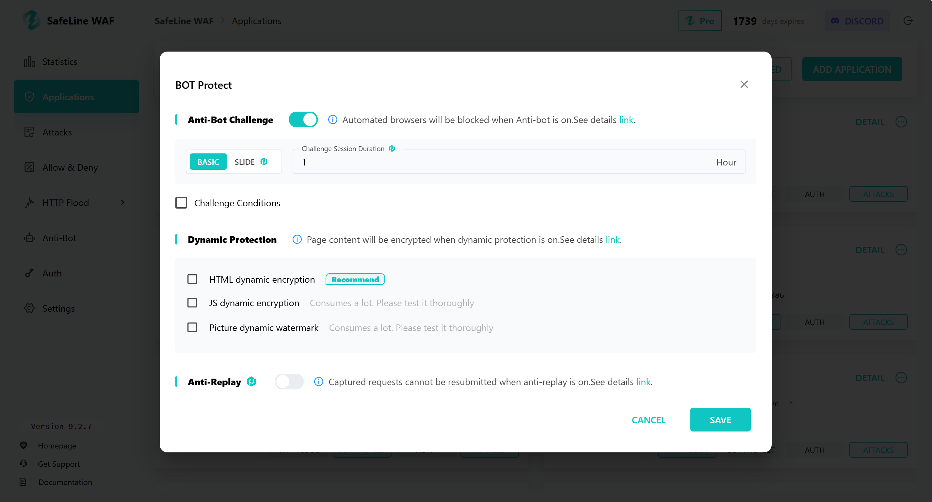Turn off the Anti-Bot Challenge toggle
932x502 pixels.
[x=303, y=120]
